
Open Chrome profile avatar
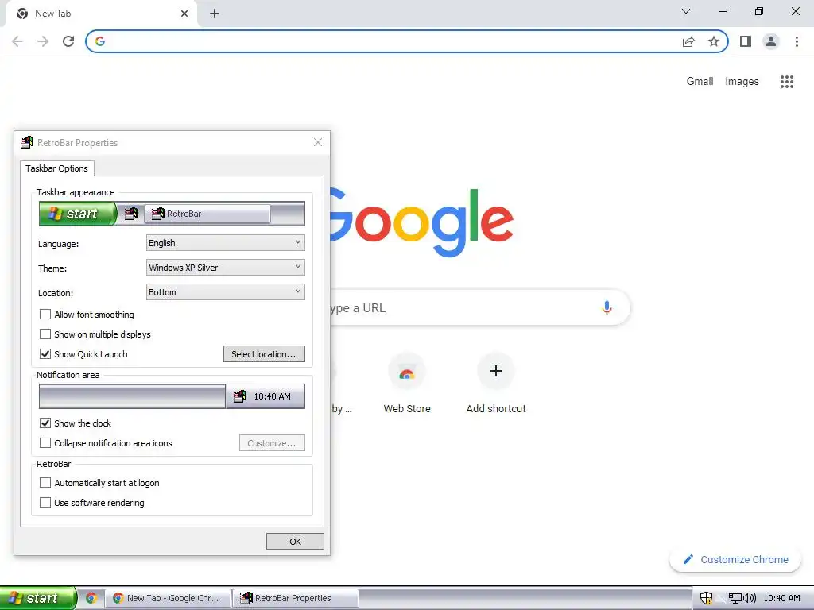coord(771,41)
